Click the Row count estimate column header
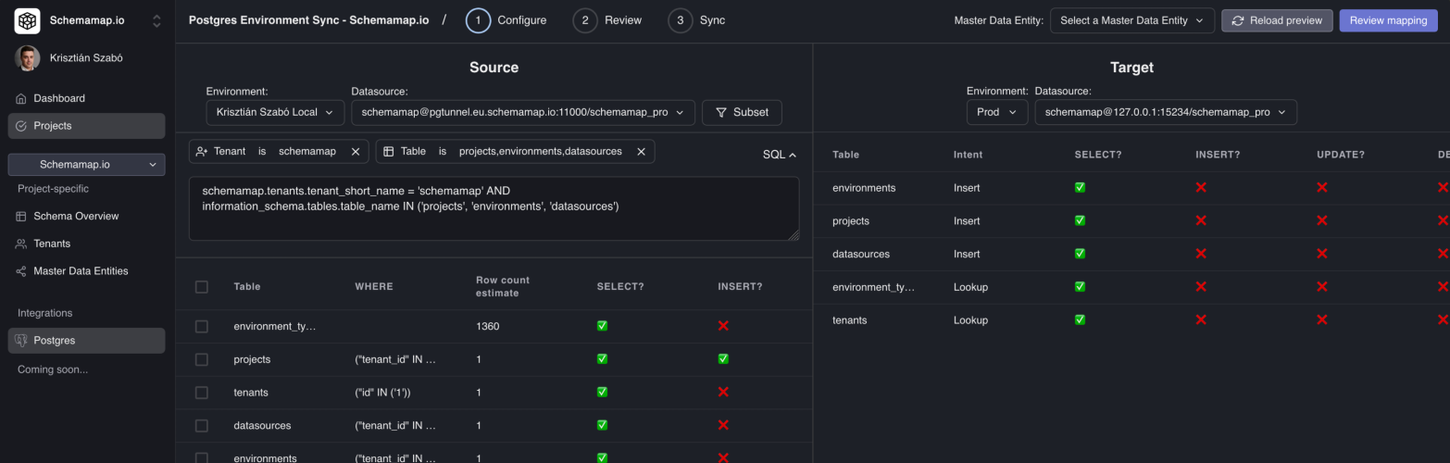The image size is (1450, 463). tap(503, 287)
